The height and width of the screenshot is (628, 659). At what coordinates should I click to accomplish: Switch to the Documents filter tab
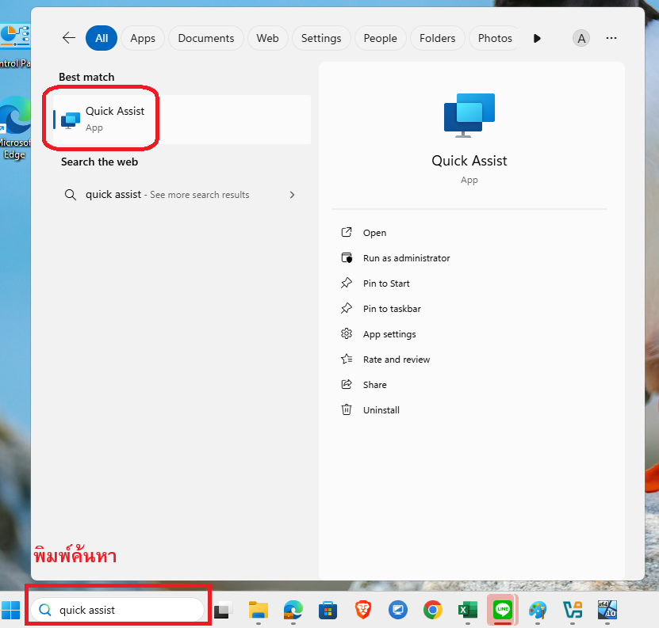pos(206,38)
